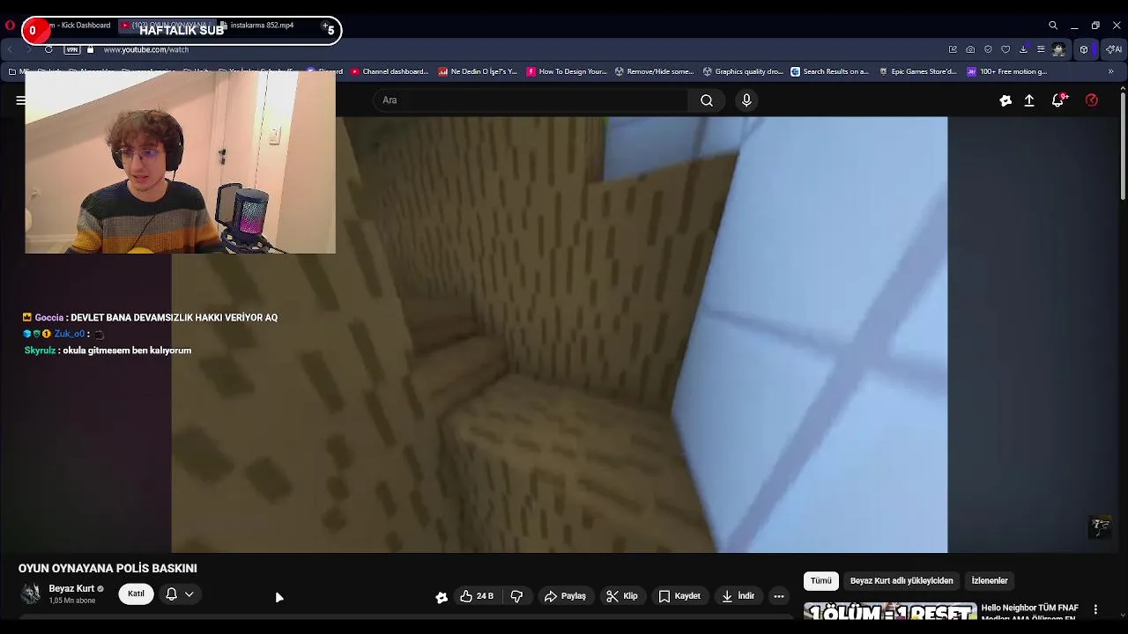Open the site padlock security icon
The height and width of the screenshot is (634, 1128).
pos(91,49)
